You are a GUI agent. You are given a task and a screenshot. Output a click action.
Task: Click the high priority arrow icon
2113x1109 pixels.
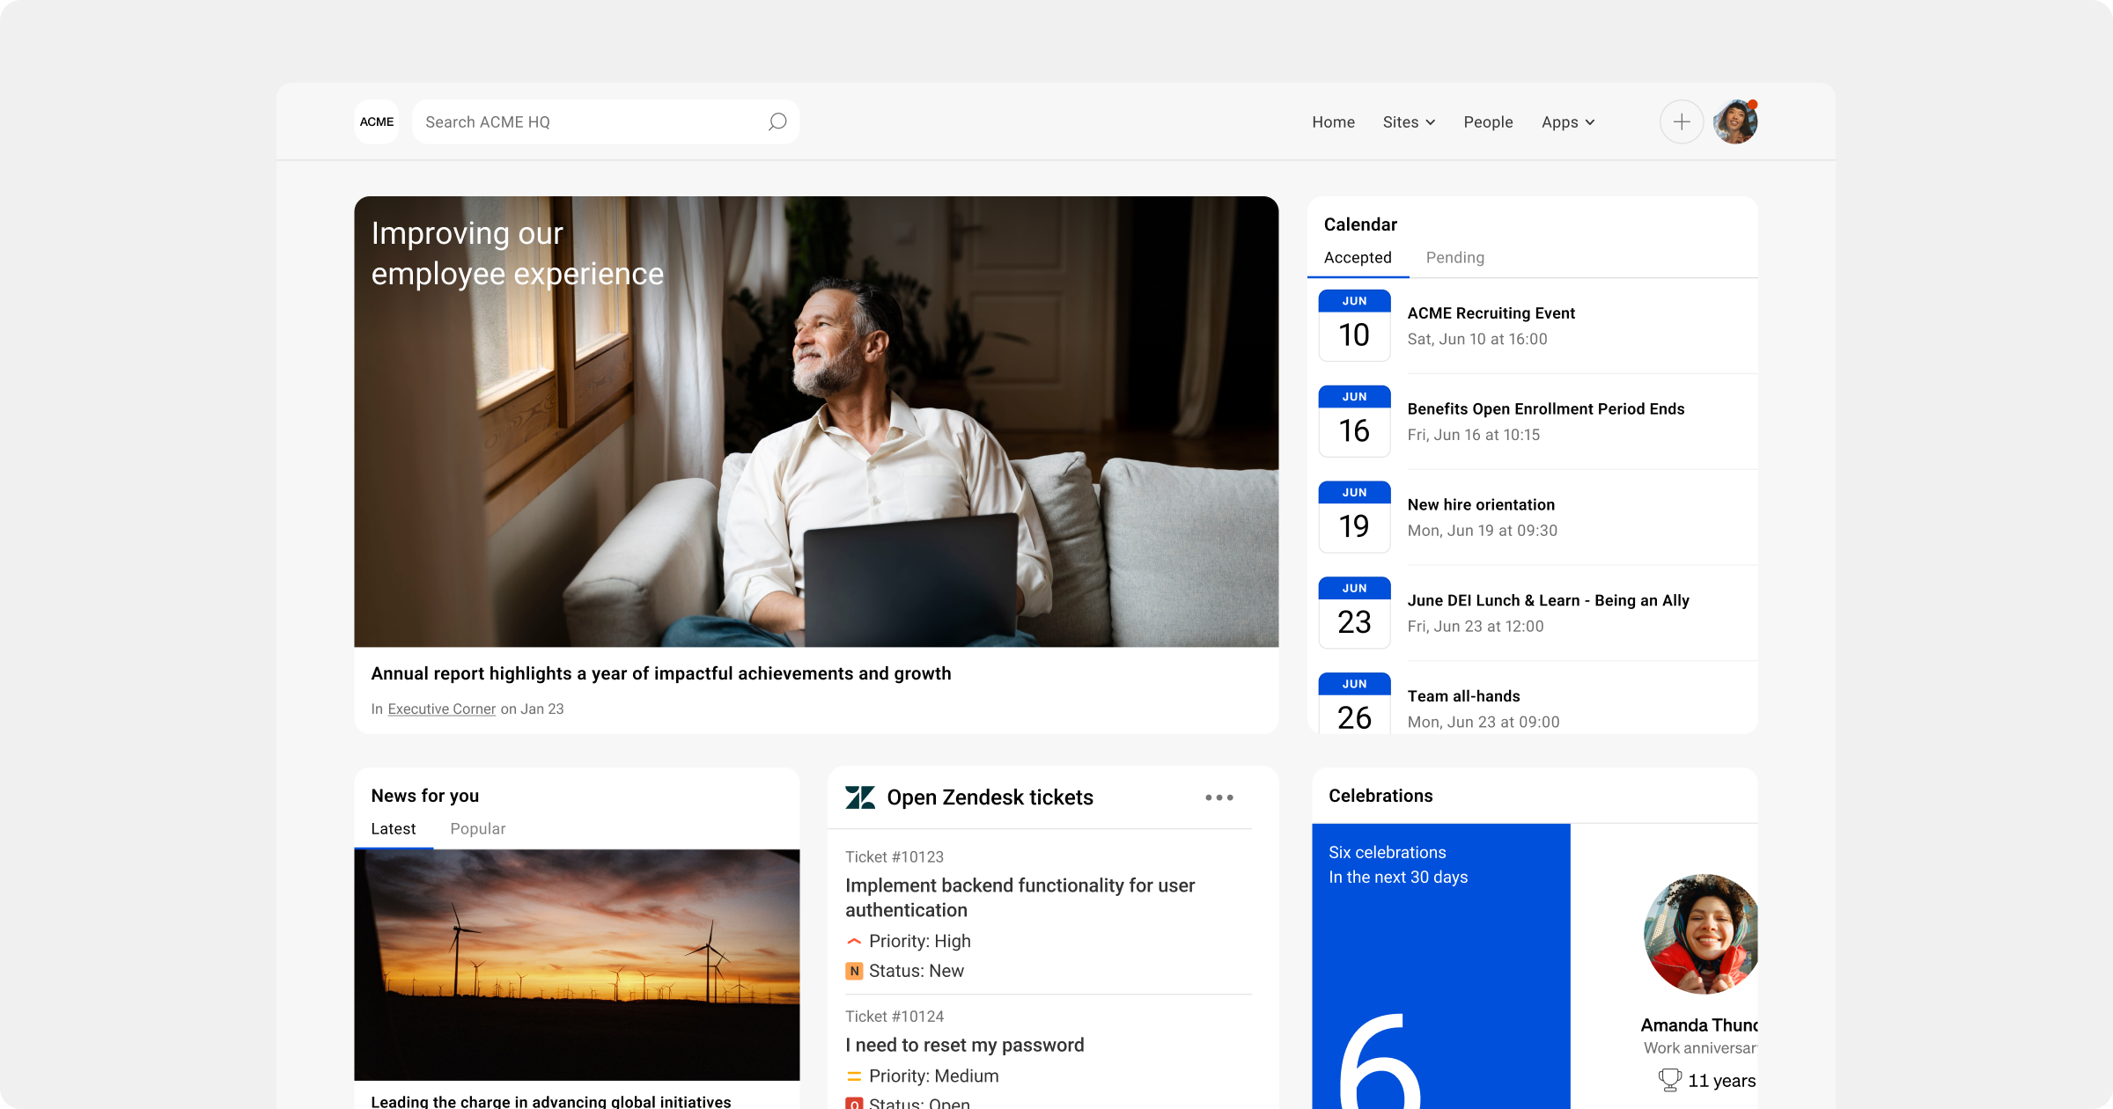pyautogui.click(x=854, y=942)
